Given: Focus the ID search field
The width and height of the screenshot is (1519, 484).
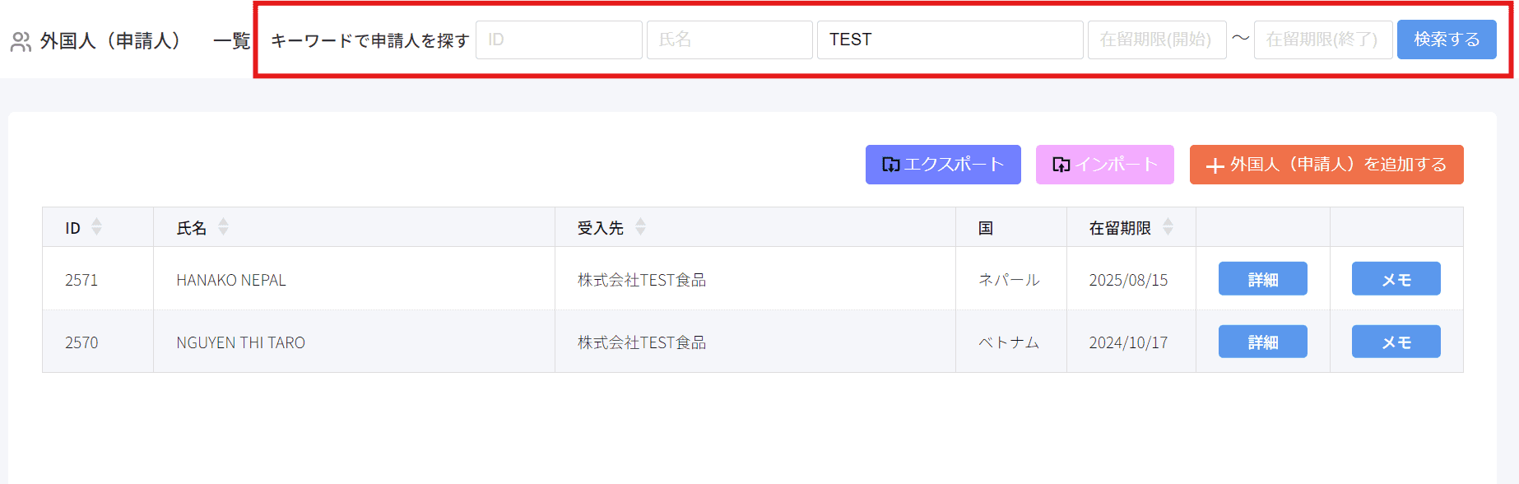Looking at the screenshot, I should click(x=559, y=40).
